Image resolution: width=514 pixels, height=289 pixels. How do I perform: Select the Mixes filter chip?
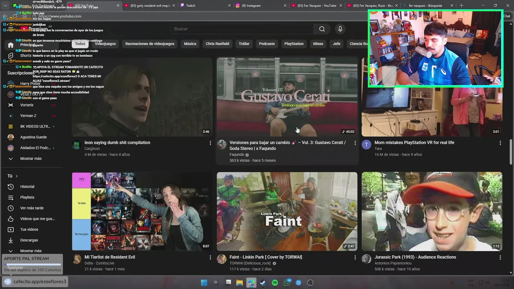(x=318, y=44)
